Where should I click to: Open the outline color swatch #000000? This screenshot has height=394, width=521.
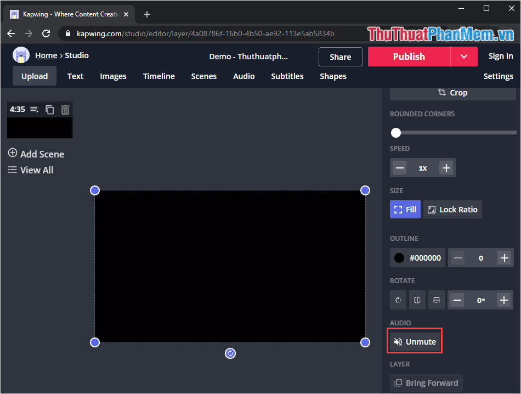[x=417, y=257]
